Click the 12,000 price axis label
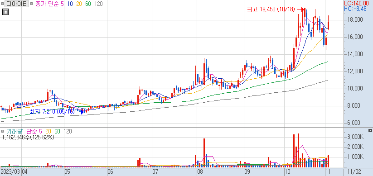The image size is (373, 176). click(x=355, y=71)
